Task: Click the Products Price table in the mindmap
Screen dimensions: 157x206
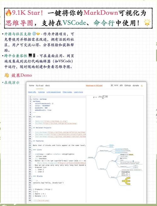Action: point(126,173)
